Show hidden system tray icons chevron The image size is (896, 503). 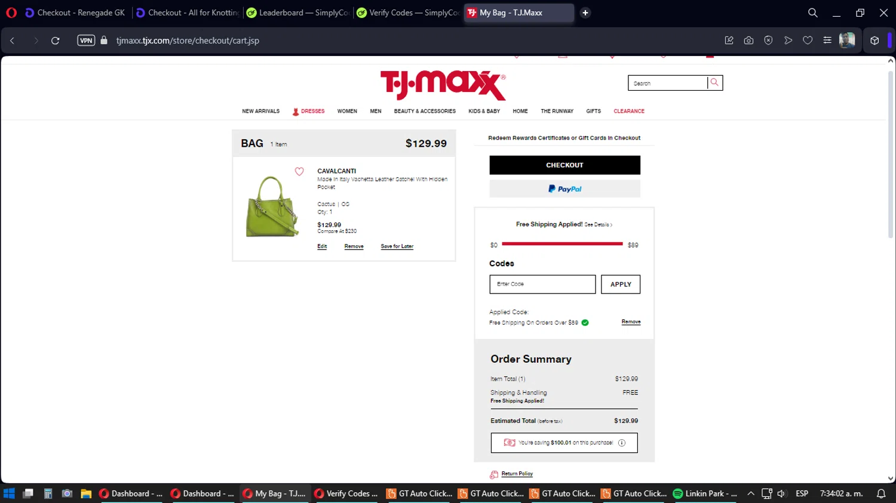pyautogui.click(x=751, y=493)
